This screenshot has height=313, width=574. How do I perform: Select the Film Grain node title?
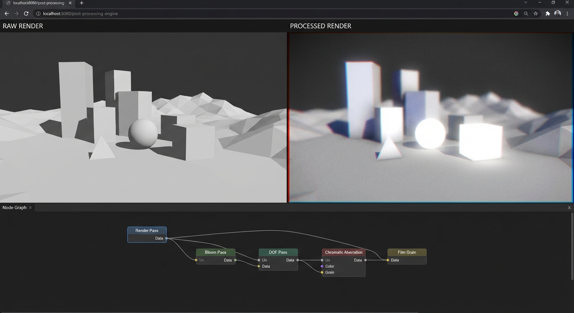(406, 252)
